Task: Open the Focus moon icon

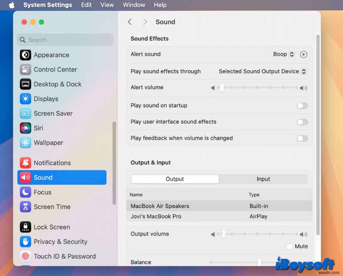Action: pyautogui.click(x=25, y=192)
